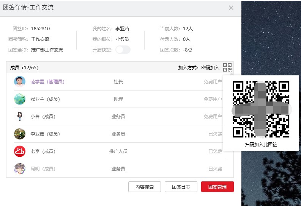Click the red 团签管理 button
This screenshot has width=301, height=206.
point(217,187)
